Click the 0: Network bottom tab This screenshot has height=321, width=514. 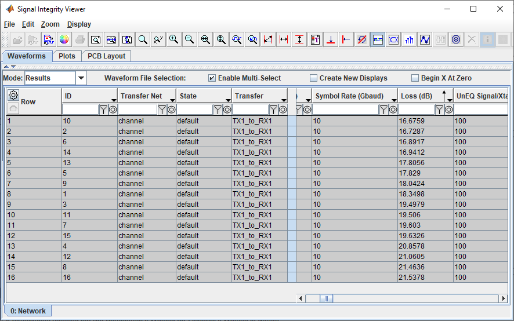[x=28, y=311]
